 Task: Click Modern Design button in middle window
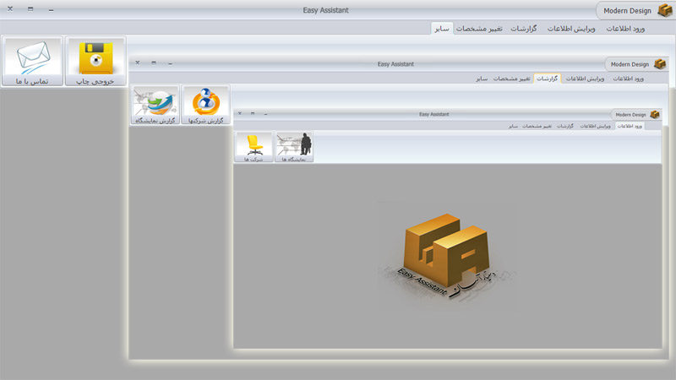click(630, 63)
